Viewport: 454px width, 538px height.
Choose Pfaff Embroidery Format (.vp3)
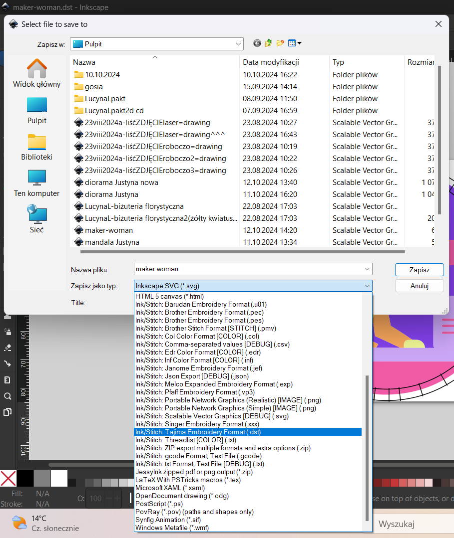click(x=248, y=392)
